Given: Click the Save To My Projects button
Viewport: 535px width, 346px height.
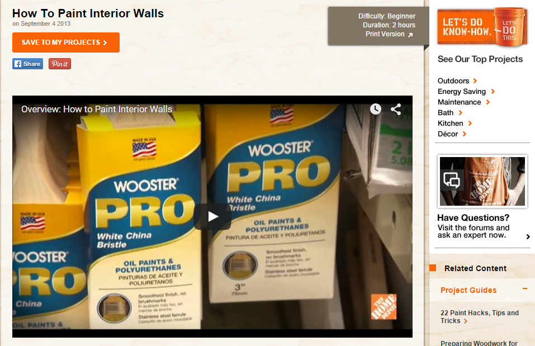Looking at the screenshot, I should [x=66, y=42].
